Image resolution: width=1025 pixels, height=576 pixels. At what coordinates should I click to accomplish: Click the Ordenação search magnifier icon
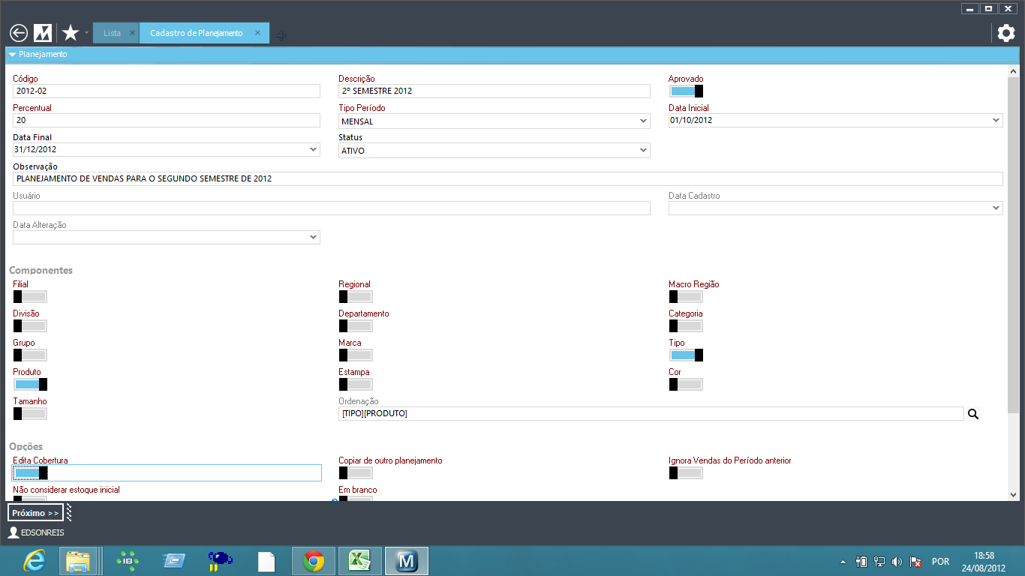pyautogui.click(x=973, y=414)
